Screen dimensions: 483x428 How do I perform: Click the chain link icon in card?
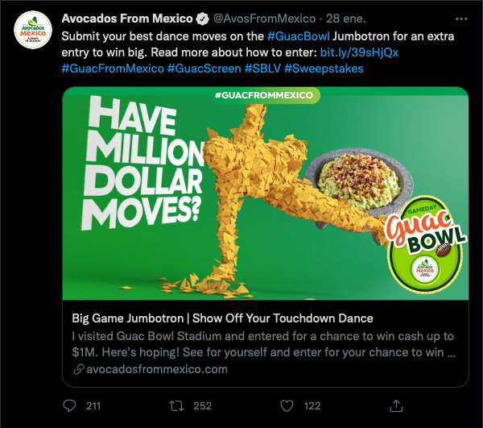click(x=77, y=369)
